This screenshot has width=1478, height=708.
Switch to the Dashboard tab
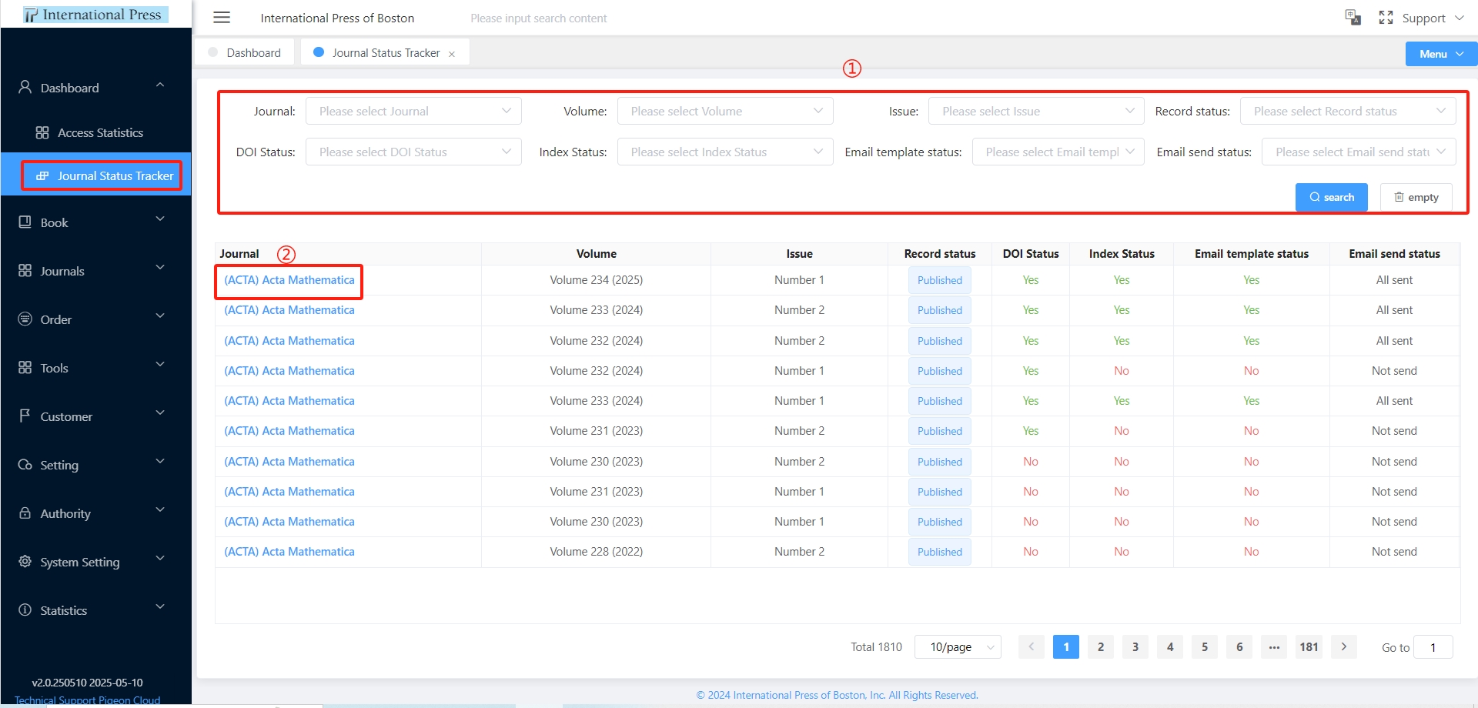[245, 52]
